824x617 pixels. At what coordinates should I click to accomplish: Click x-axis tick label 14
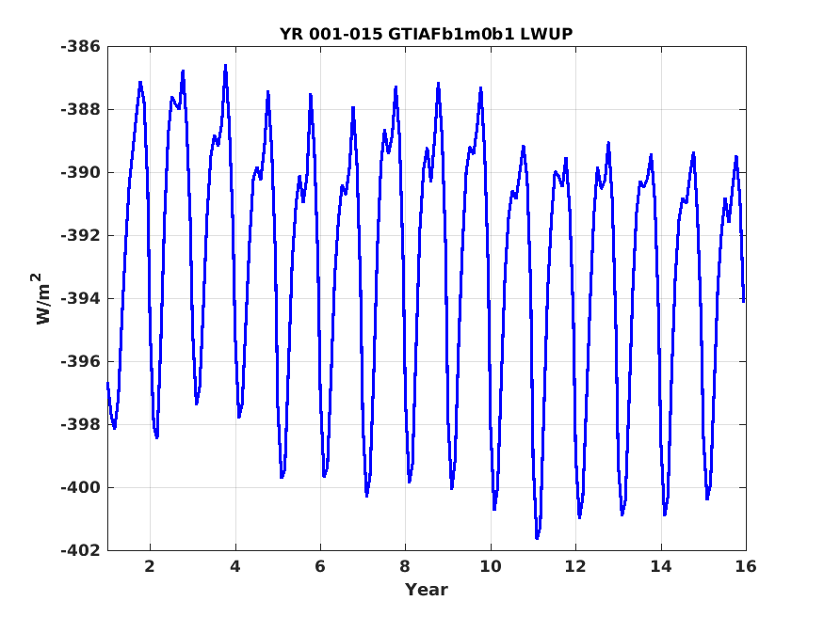[661, 566]
